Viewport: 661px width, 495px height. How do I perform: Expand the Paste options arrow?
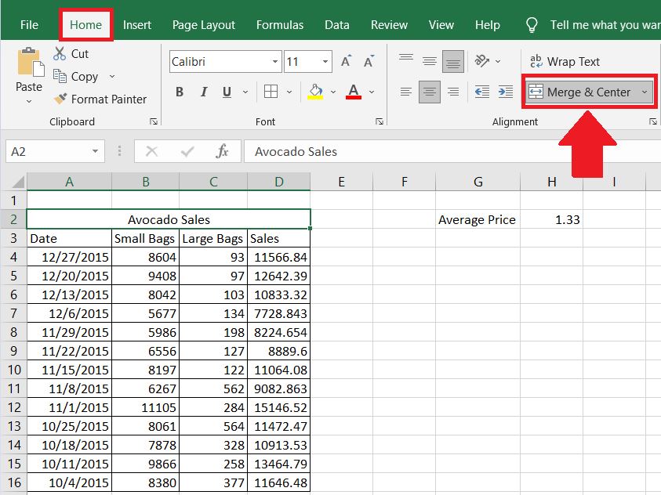[29, 102]
